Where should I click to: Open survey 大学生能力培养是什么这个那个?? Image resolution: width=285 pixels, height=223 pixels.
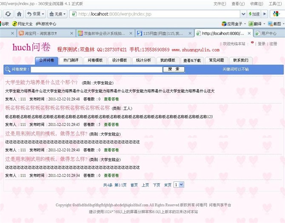41,82
